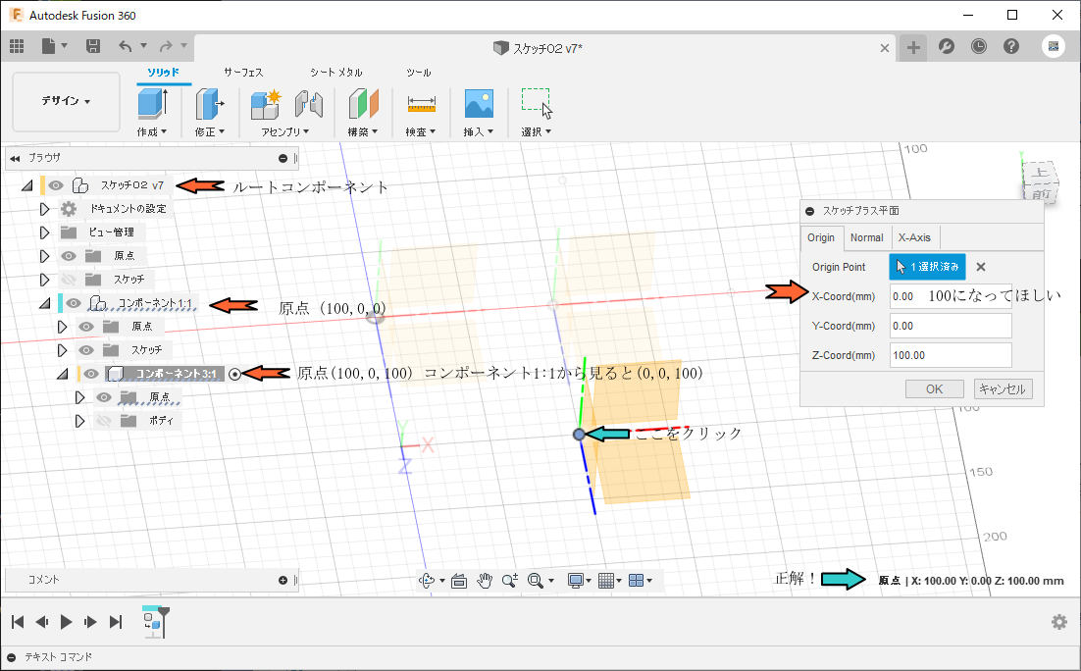This screenshot has height=671, width=1081.
Task: Open a new design tab with plus
Action: [913, 47]
